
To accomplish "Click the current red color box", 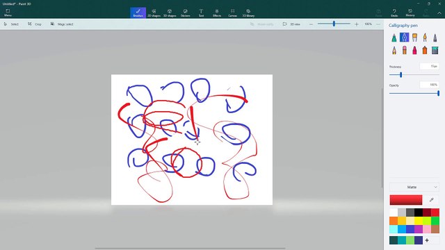I will pos(406,200).
